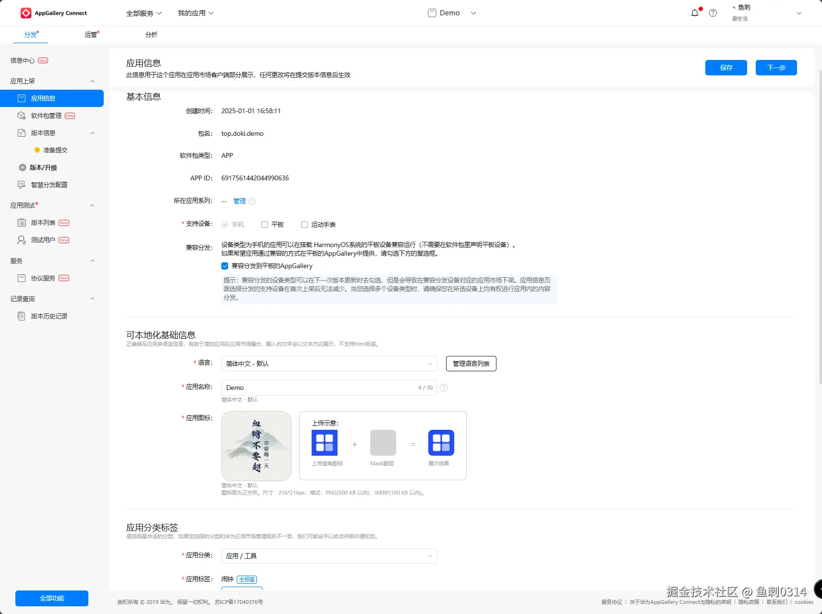Viewport: 822px width, 614px height.
Task: Open the 隐私政策 footer link
Action: (749, 602)
